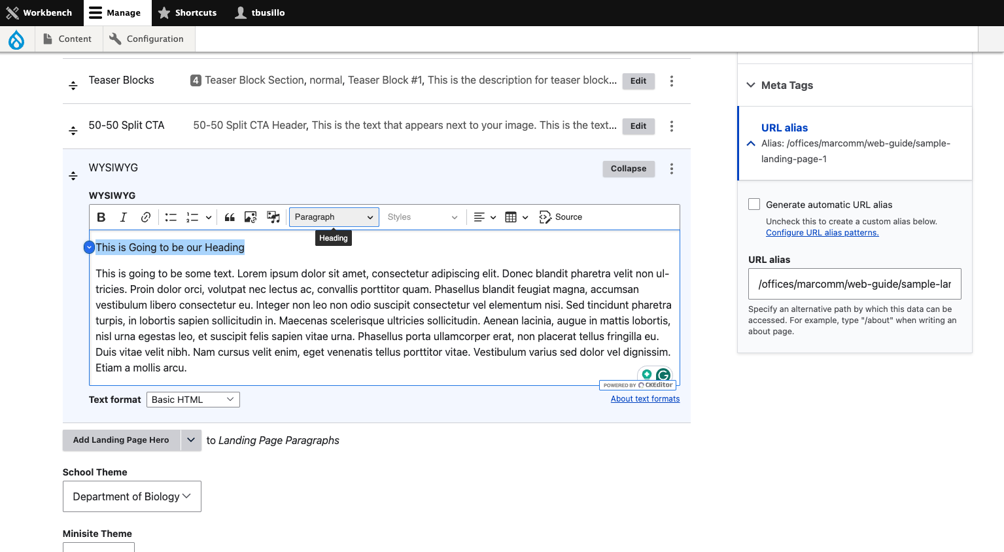Open the numbered list style options arrow

coord(209,217)
